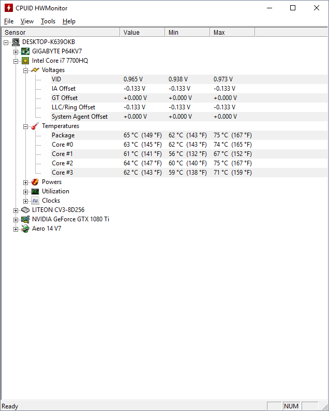The height and width of the screenshot is (411, 329).
Task: Open the File menu
Action: pos(9,21)
